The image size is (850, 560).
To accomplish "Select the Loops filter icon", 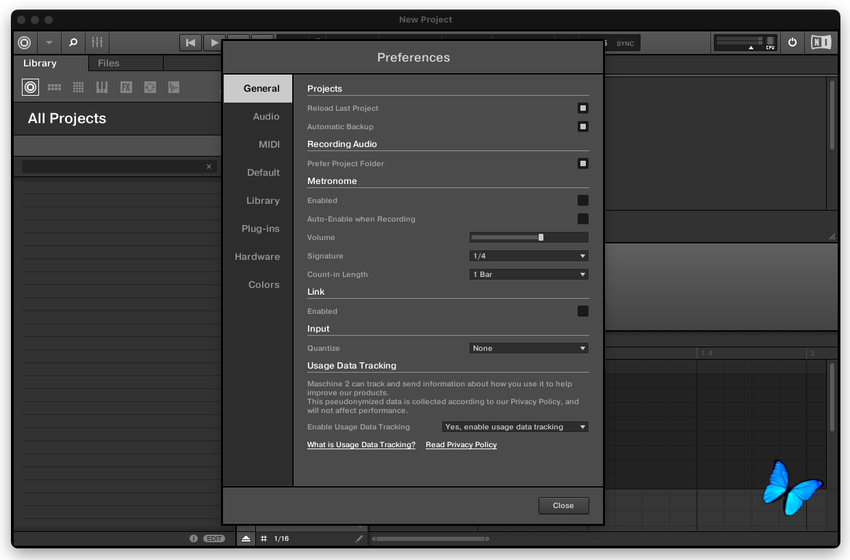I will (x=150, y=88).
